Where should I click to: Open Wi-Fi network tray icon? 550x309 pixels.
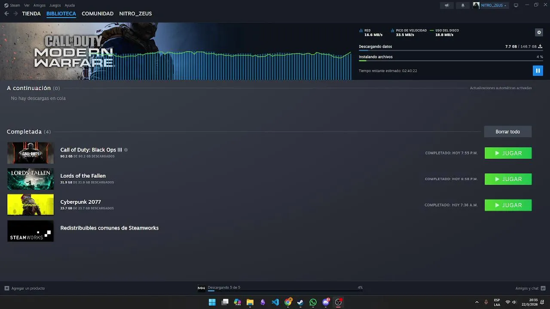pyautogui.click(x=508, y=302)
